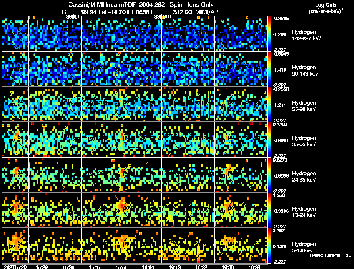This screenshot has height=269, width=354.
Task: Click the '-0.3386' color scale value
Action: (x=281, y=211)
